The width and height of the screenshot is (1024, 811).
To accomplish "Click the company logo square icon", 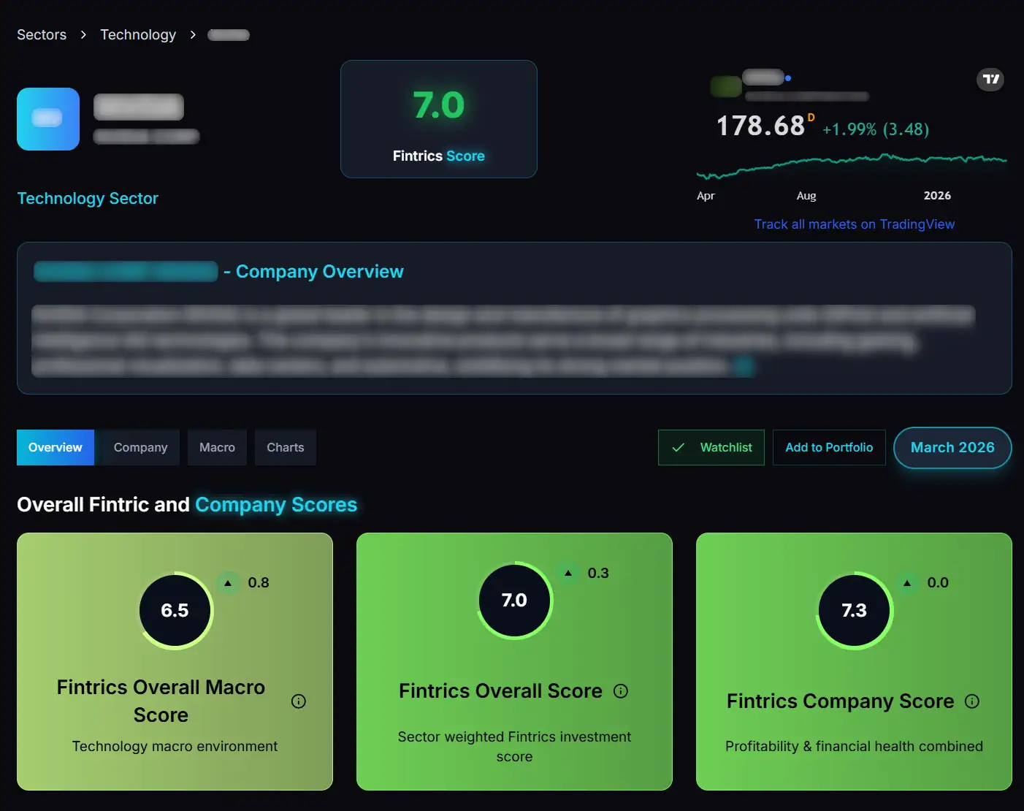I will tap(48, 119).
